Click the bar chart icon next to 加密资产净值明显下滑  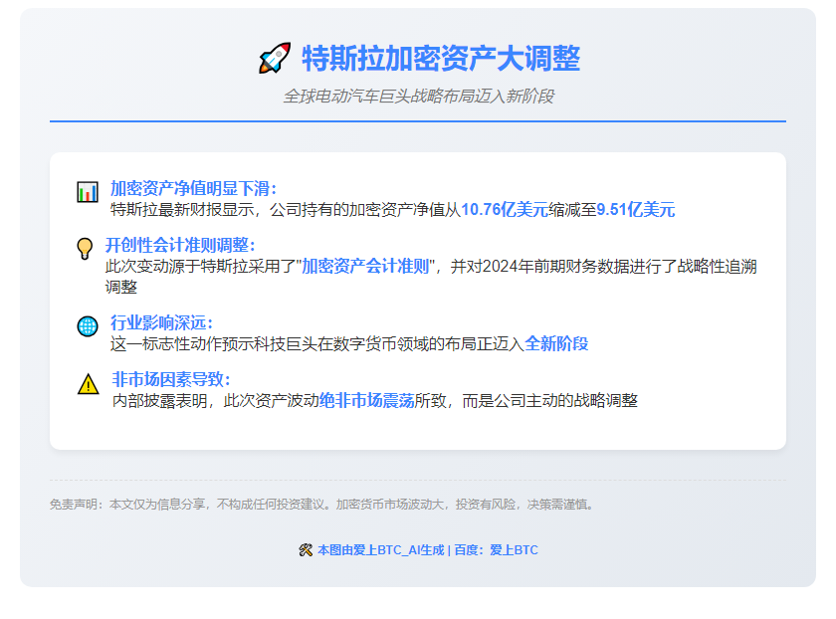pyautogui.click(x=88, y=192)
